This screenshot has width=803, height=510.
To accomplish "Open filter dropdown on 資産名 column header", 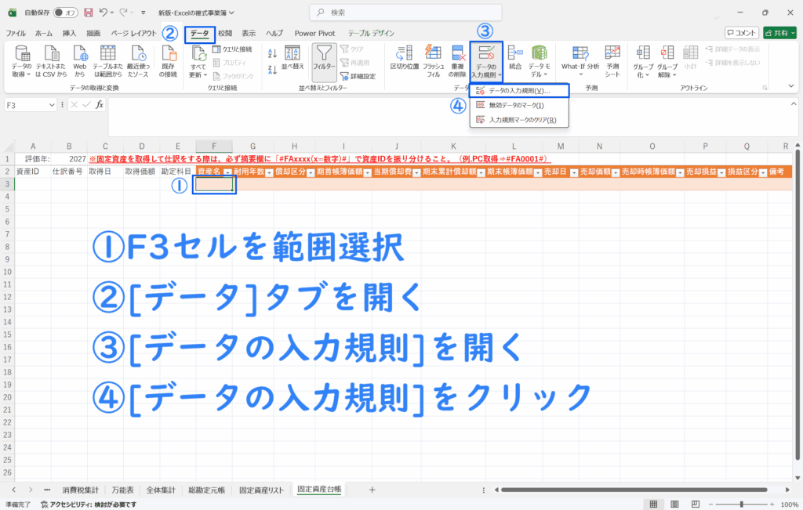I will click(x=227, y=172).
